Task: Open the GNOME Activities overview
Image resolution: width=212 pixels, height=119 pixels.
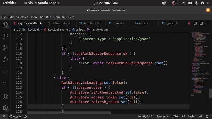Action: 9,3
